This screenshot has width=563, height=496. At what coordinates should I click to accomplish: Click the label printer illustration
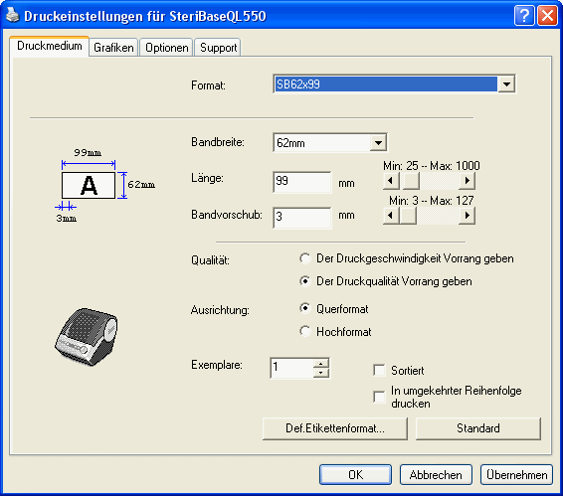[x=87, y=336]
